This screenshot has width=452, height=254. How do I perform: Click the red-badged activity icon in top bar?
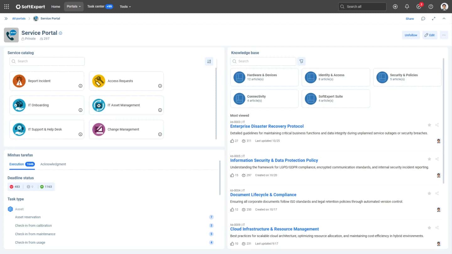click(419, 6)
